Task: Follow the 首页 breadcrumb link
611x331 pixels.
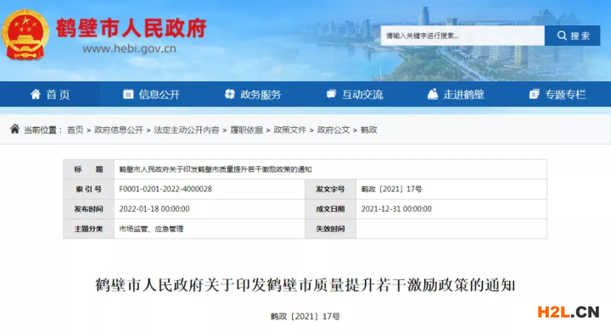Action: point(76,130)
